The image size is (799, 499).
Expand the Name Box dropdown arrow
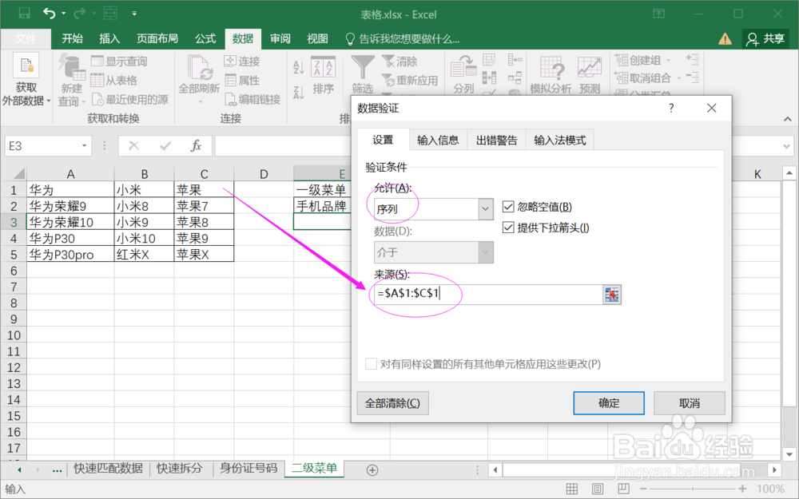tap(84, 146)
